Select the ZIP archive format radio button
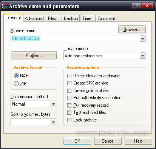 (x=16, y=83)
